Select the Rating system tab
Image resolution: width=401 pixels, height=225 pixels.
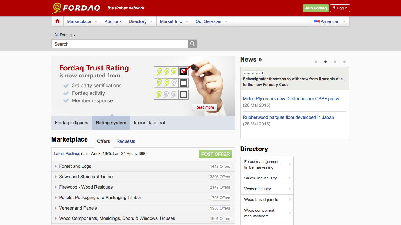click(x=111, y=123)
